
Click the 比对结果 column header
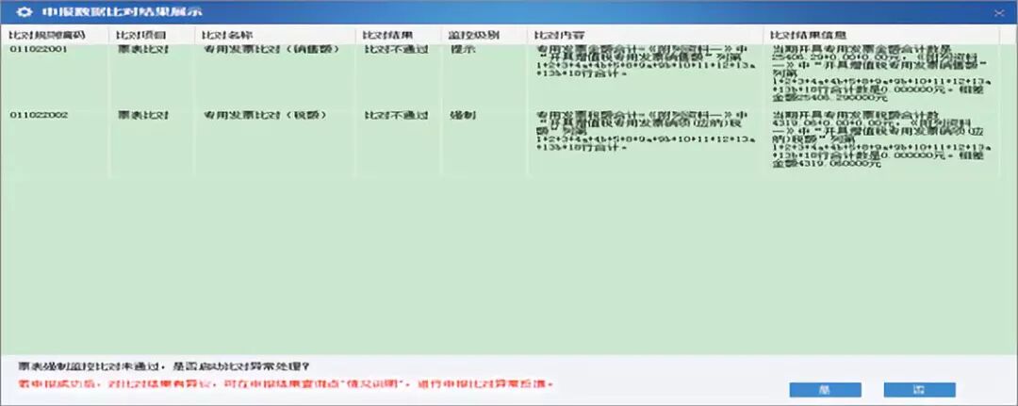(x=388, y=34)
